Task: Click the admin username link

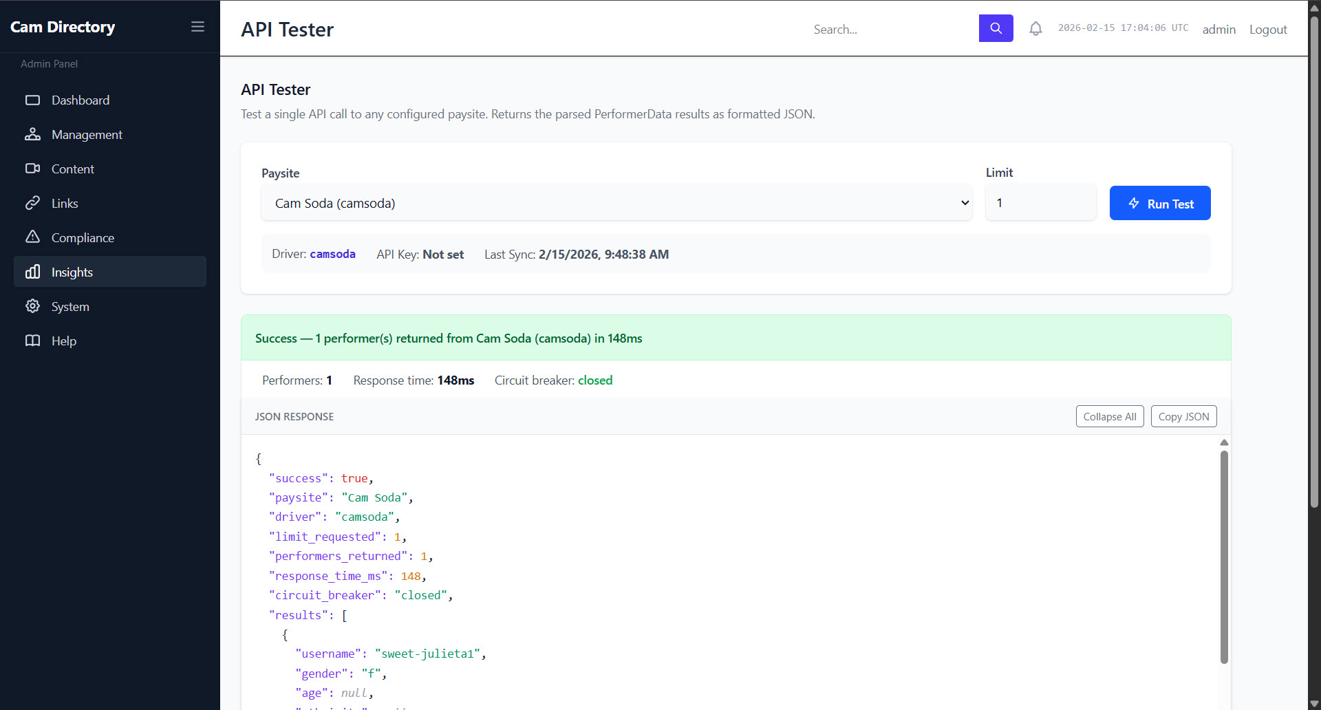Action: (1218, 30)
